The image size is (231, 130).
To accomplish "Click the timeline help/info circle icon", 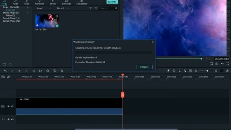I will (x=227, y=71).
